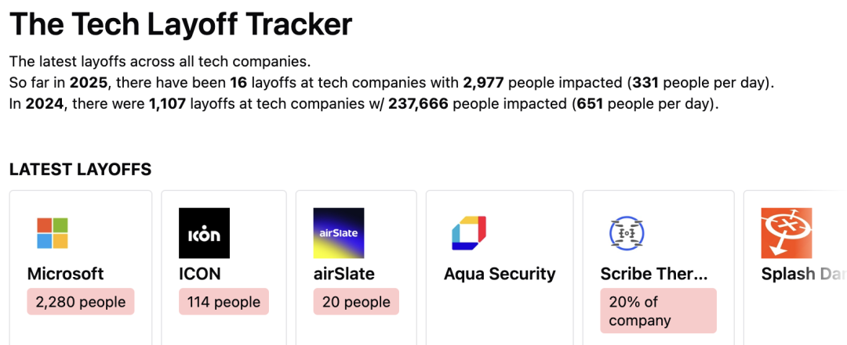Click the airSlate gradient logo
The height and width of the screenshot is (345, 847).
(339, 233)
